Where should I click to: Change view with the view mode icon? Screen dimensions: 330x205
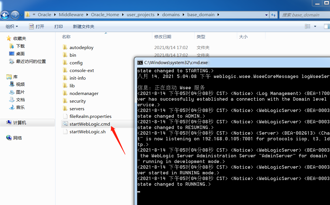(x=307, y=26)
